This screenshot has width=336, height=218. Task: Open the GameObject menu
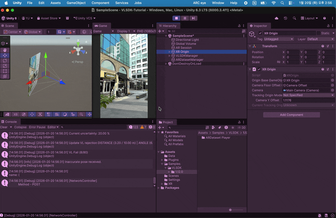(76, 3)
